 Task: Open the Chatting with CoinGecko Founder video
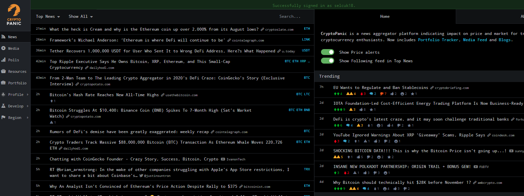[134, 159]
